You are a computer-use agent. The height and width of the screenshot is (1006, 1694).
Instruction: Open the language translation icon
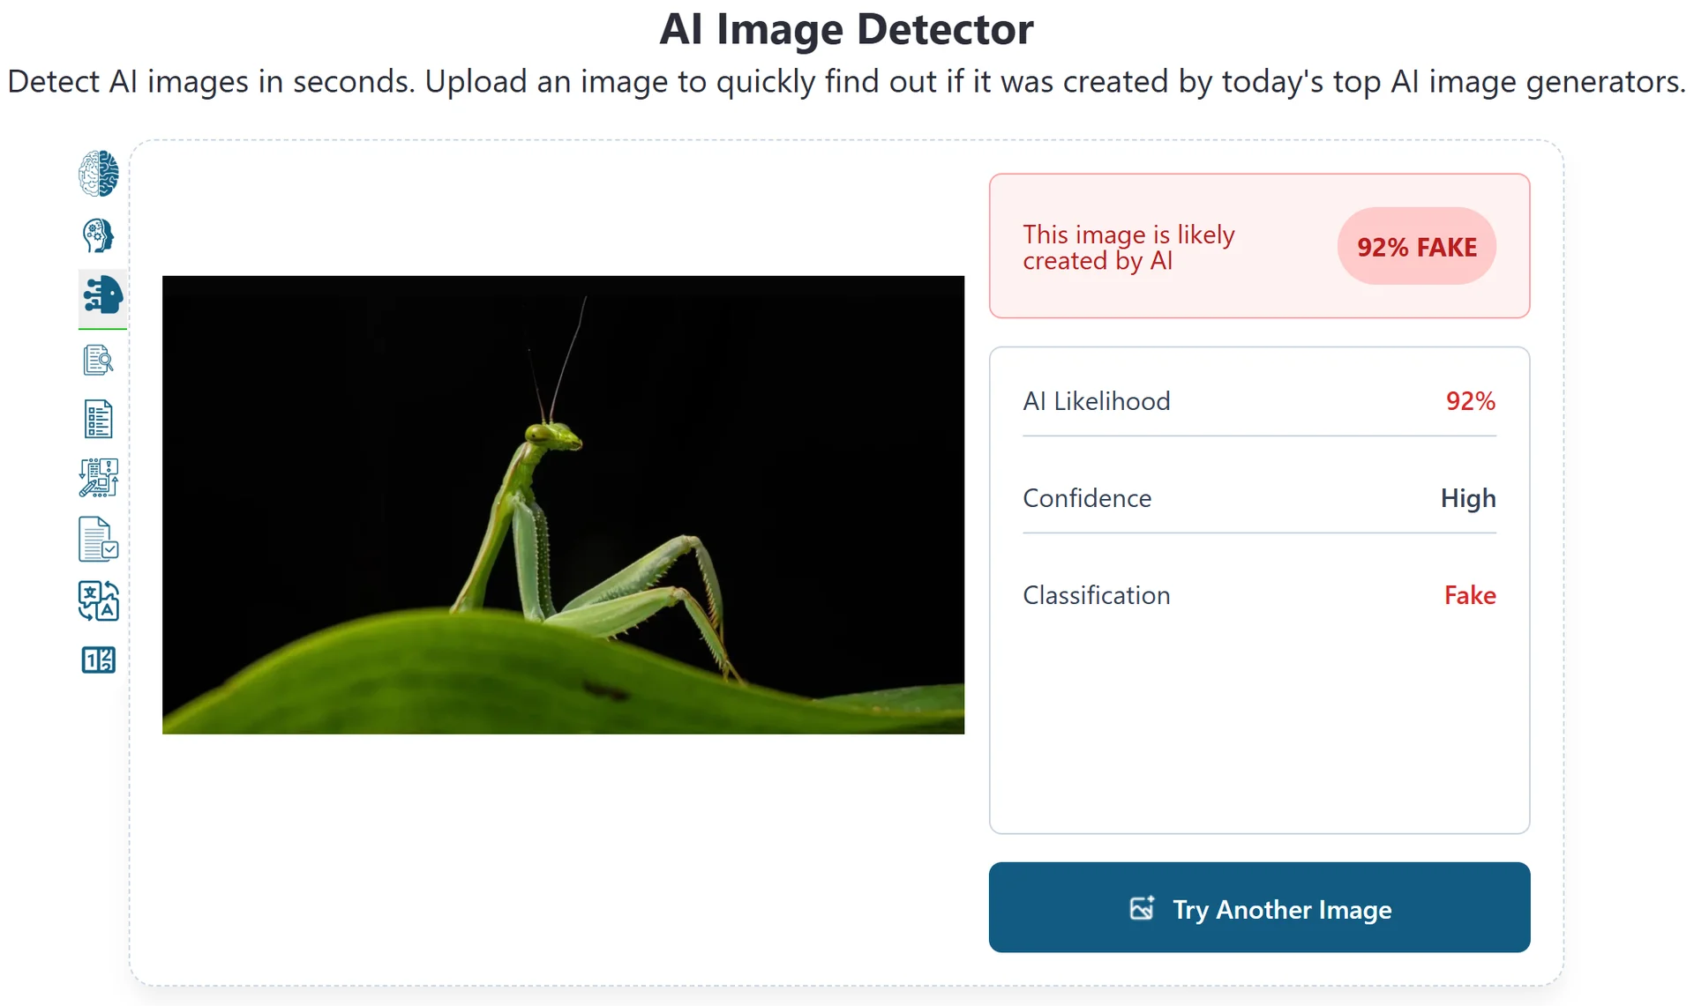coord(98,600)
